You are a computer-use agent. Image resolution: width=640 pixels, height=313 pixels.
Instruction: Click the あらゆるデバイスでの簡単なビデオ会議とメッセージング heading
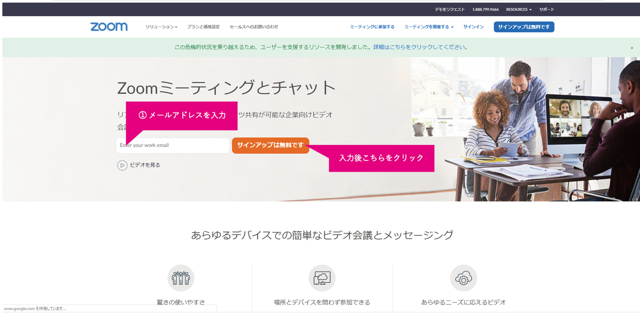pos(322,234)
